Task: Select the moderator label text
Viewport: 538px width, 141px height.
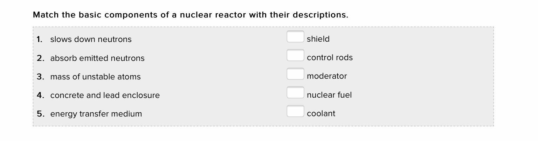Action: click(327, 76)
